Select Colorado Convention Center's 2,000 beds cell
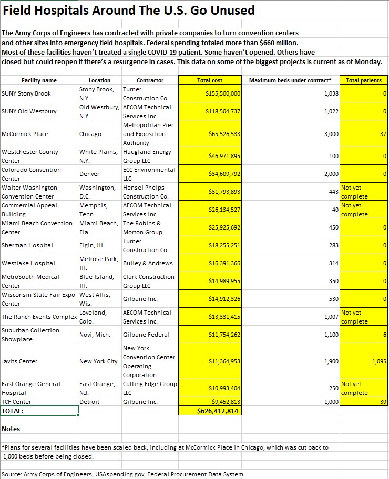 point(290,174)
